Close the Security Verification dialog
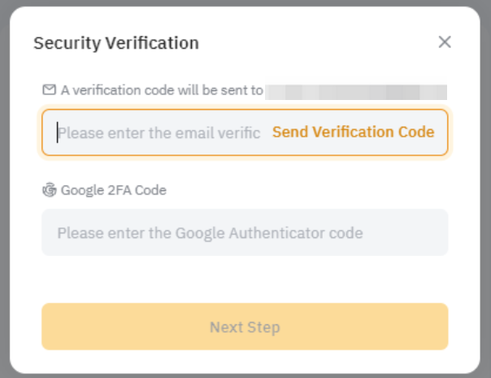Viewport: 491px width, 378px height. point(445,42)
